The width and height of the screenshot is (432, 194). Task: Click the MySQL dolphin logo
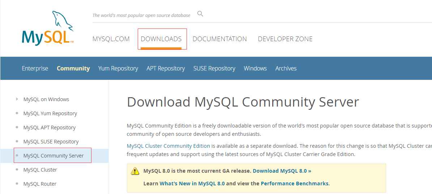[x=48, y=28]
